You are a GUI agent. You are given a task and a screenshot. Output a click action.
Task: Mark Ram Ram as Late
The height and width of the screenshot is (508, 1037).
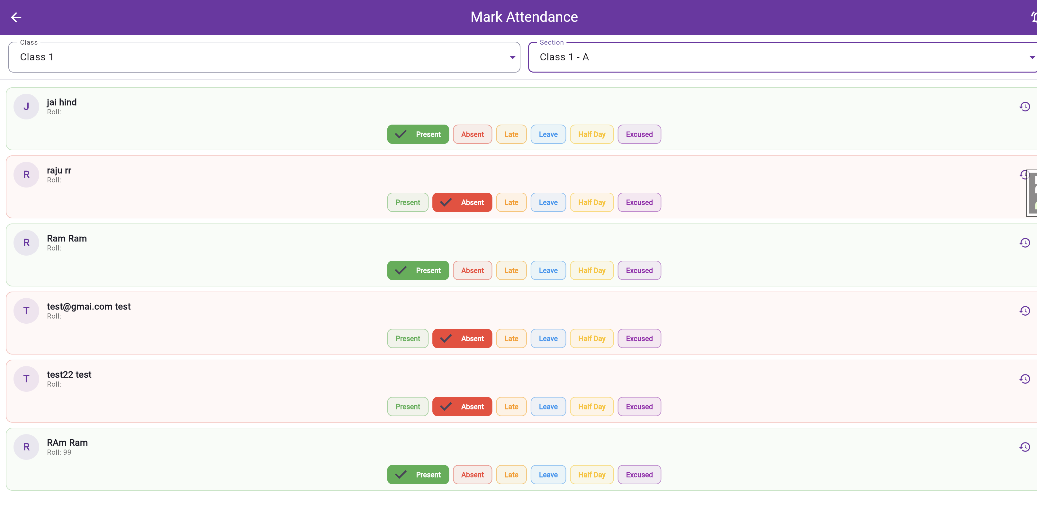click(x=511, y=270)
